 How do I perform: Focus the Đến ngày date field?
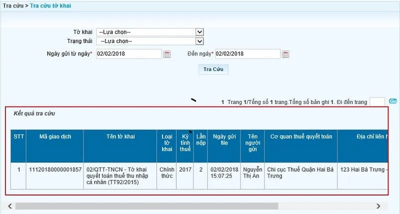[x=247, y=54]
